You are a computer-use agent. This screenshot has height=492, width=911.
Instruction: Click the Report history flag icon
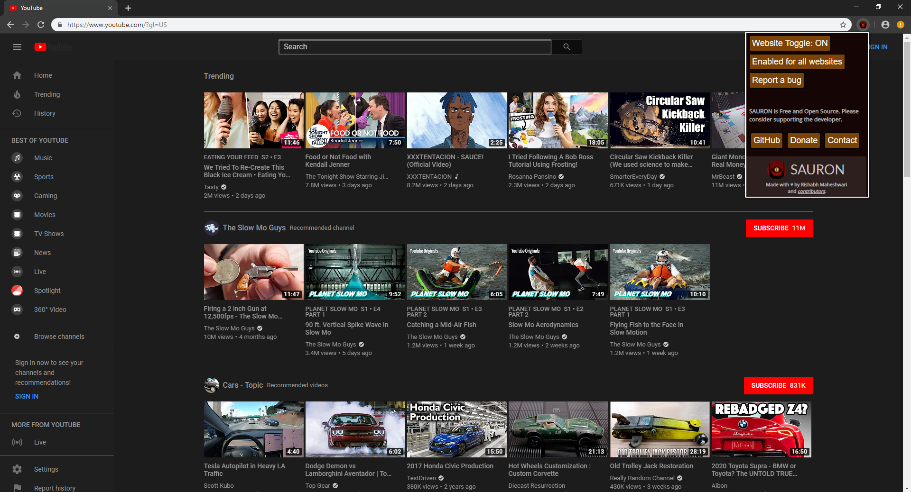click(x=17, y=488)
